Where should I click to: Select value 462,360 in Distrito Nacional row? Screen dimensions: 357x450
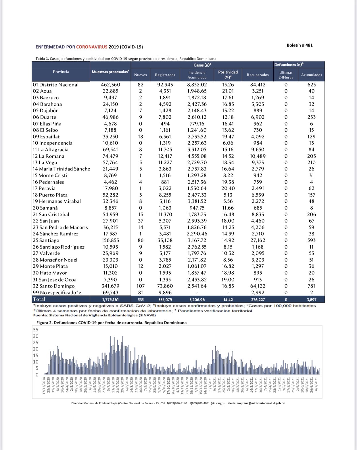(110, 84)
